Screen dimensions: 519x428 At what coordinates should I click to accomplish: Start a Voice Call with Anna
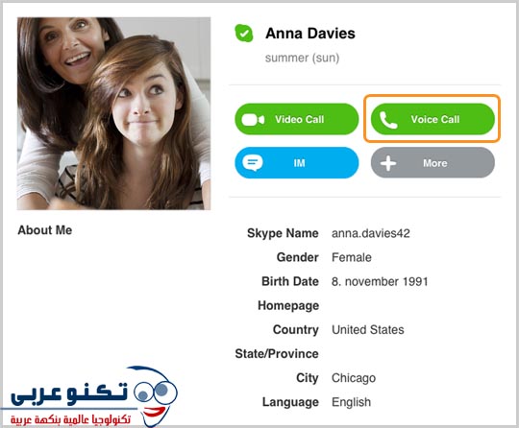(x=432, y=119)
